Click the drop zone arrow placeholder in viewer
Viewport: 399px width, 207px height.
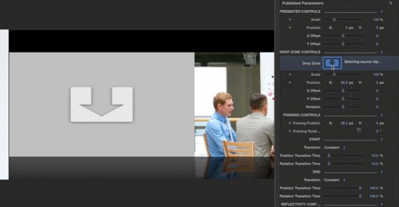pyautogui.click(x=101, y=104)
